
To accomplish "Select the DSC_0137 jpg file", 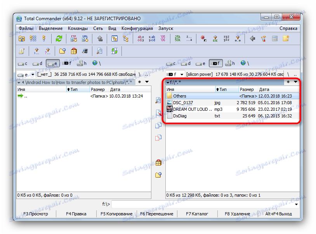I will click(233, 103).
